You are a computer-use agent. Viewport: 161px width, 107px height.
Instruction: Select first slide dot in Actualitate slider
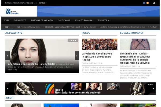pyautogui.click(x=70, y=41)
